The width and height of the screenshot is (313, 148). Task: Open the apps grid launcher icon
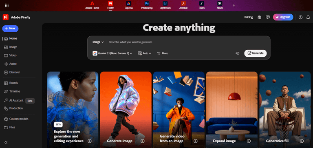(x=7, y=5)
